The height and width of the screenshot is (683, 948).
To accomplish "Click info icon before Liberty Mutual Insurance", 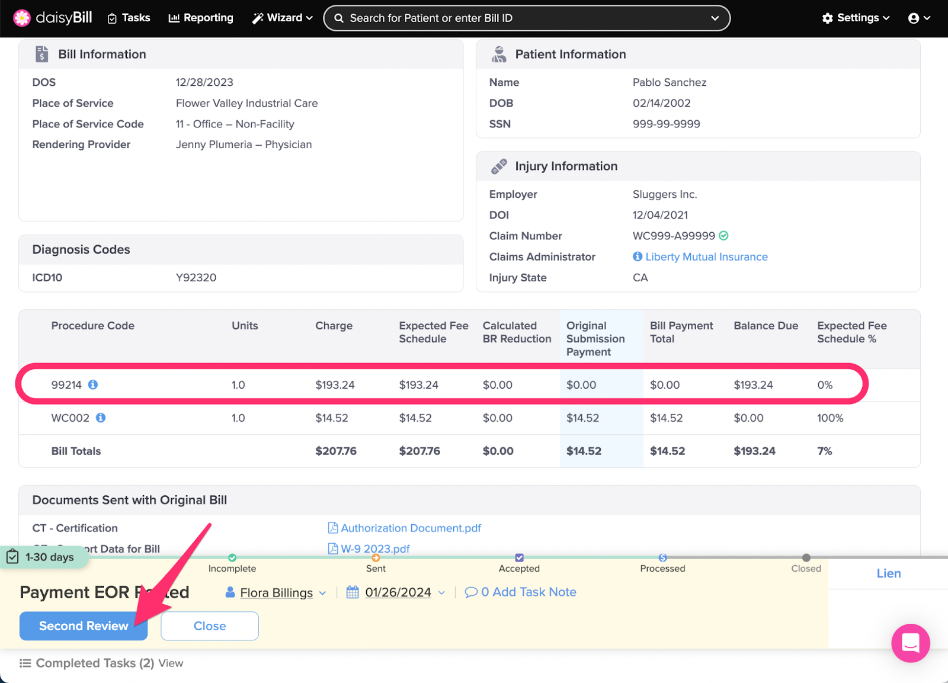I will (x=638, y=256).
